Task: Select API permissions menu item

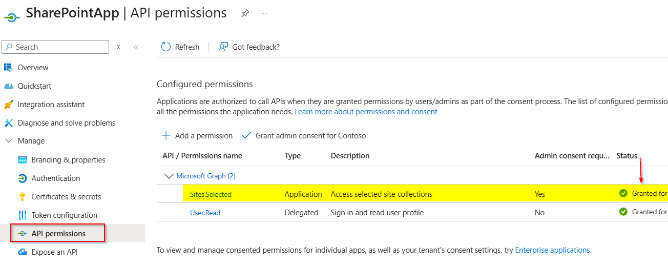Action: 58,234
